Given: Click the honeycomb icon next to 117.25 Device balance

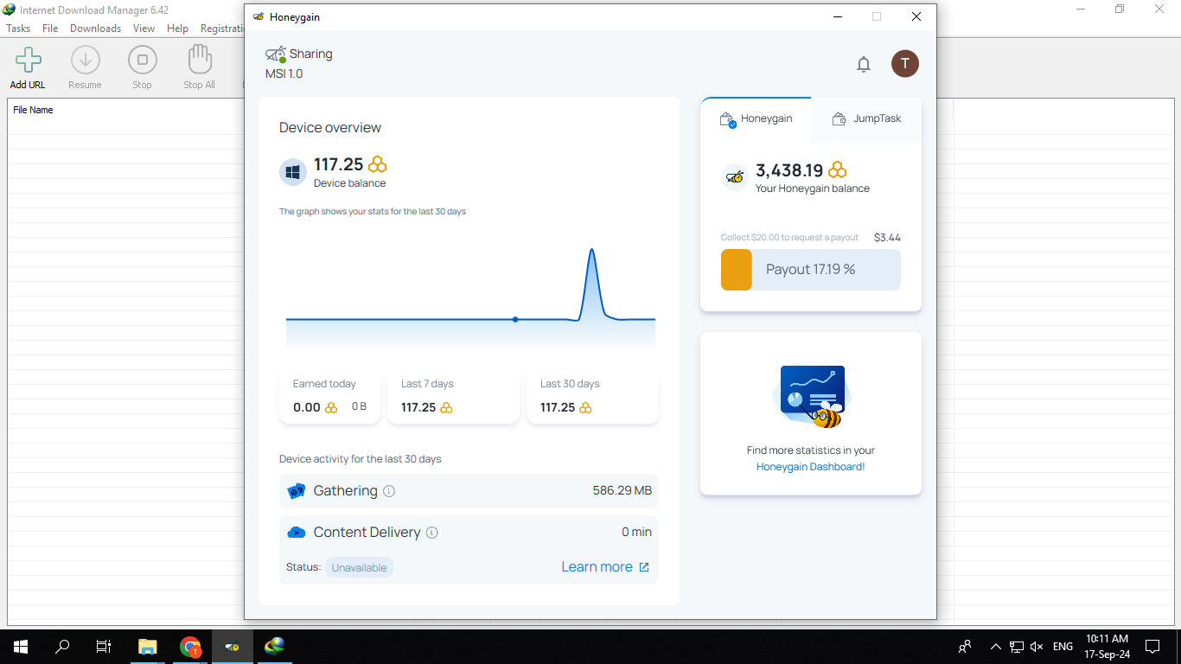Looking at the screenshot, I should [378, 164].
